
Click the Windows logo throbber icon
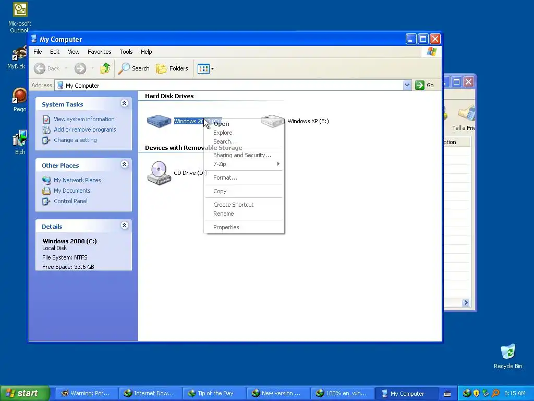(431, 52)
